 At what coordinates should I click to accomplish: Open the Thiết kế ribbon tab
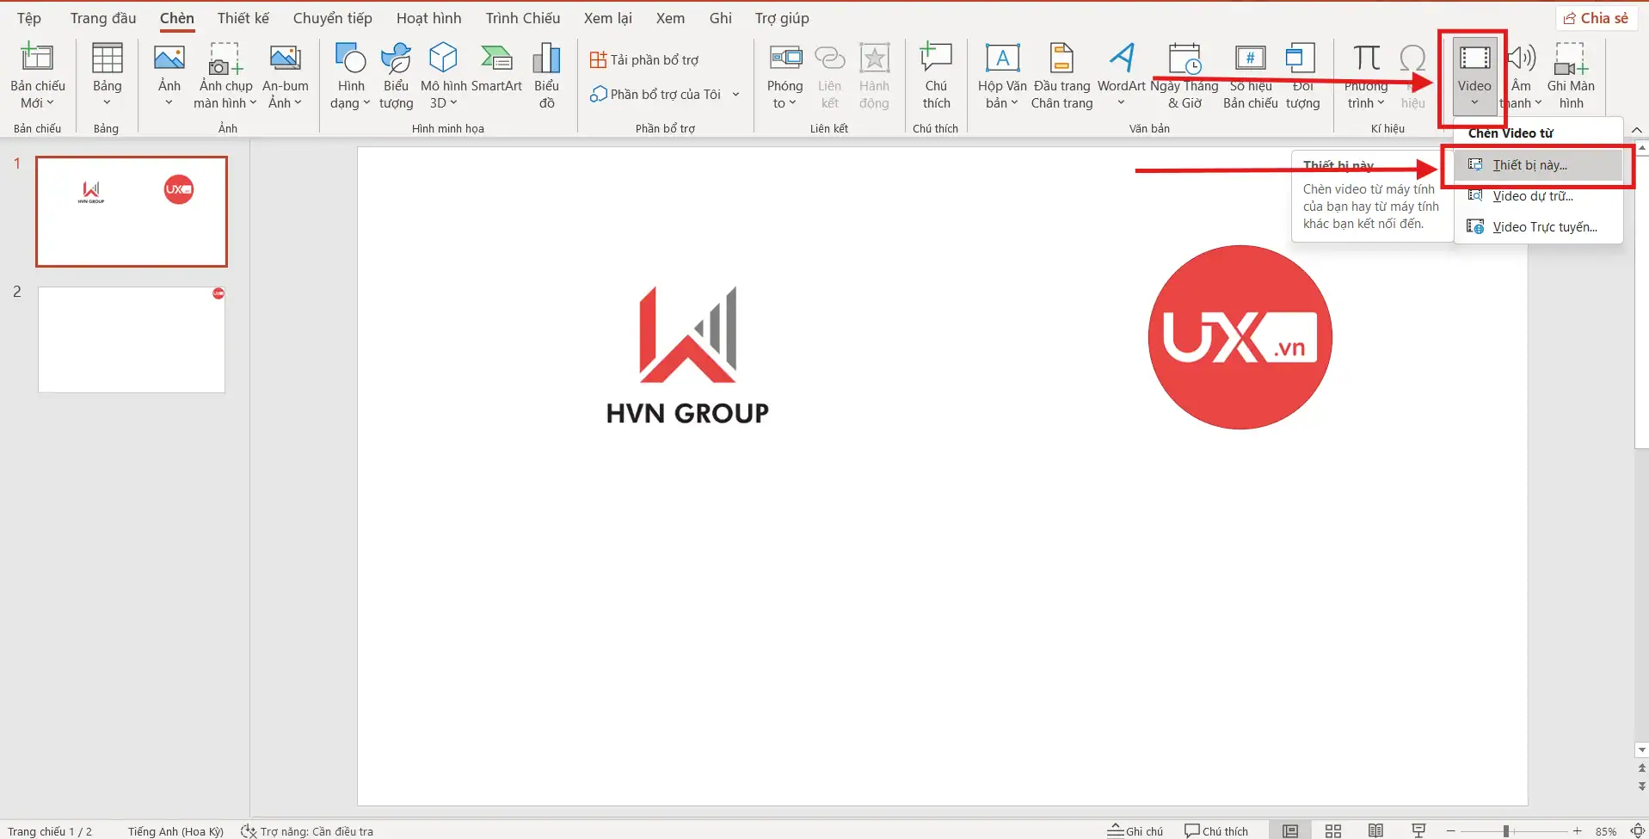coord(243,18)
